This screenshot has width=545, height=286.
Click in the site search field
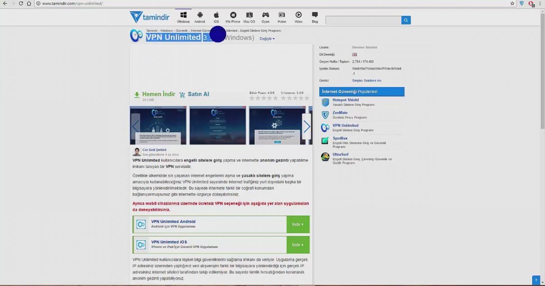coord(363,20)
